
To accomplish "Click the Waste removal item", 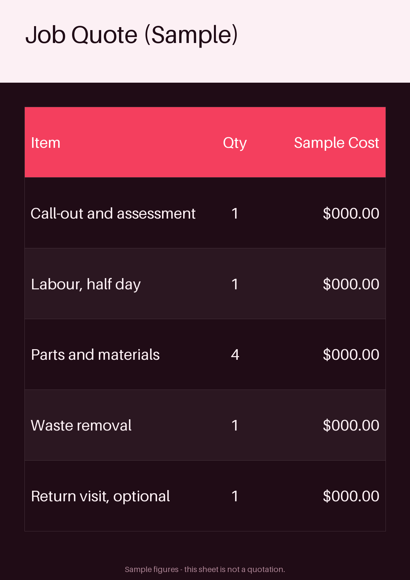I will point(81,425).
